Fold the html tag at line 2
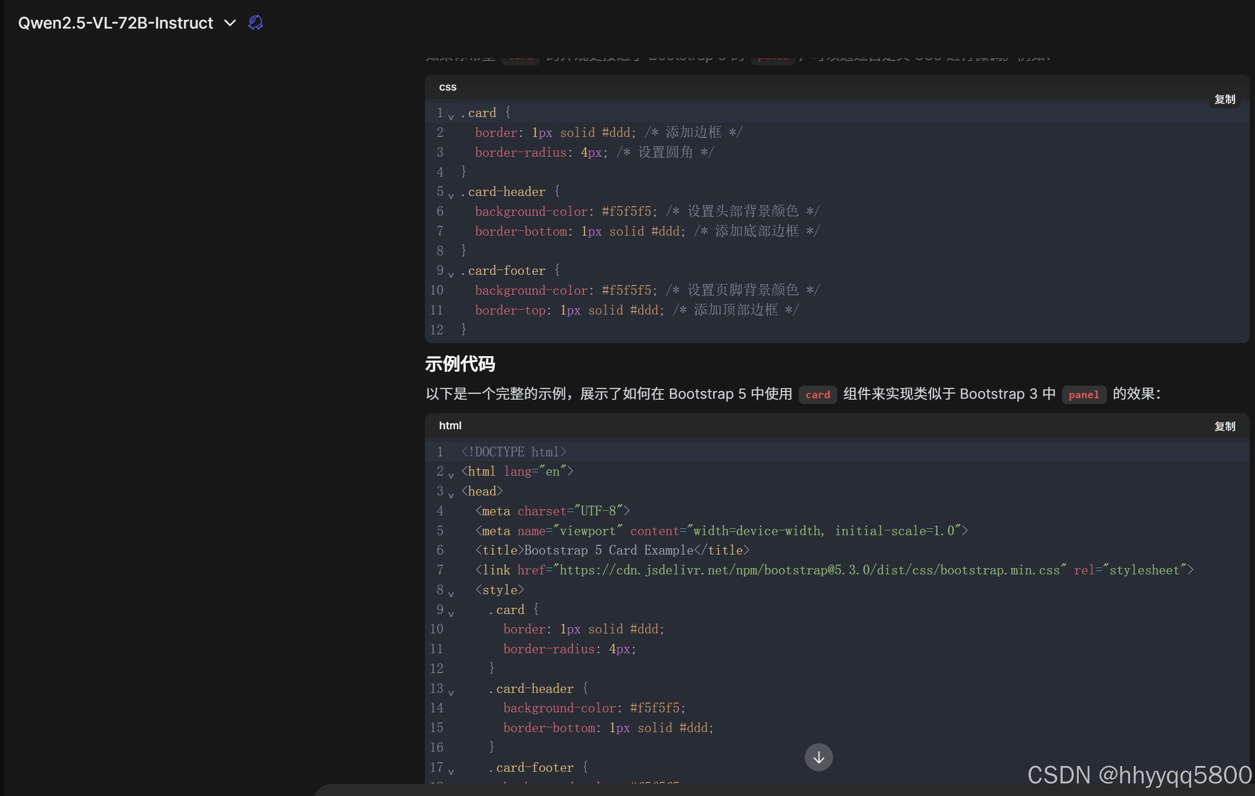The height and width of the screenshot is (796, 1255). coord(451,475)
